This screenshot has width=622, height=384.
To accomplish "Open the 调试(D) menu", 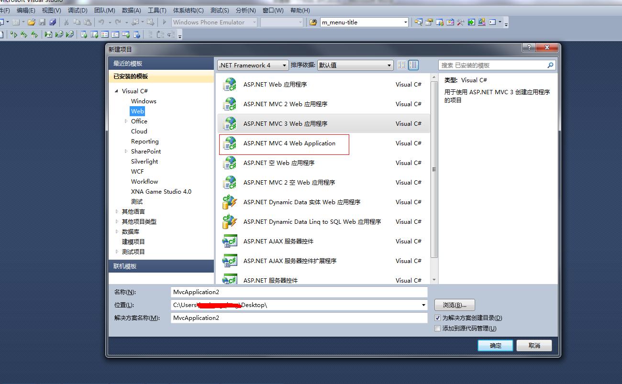I will pos(78,10).
